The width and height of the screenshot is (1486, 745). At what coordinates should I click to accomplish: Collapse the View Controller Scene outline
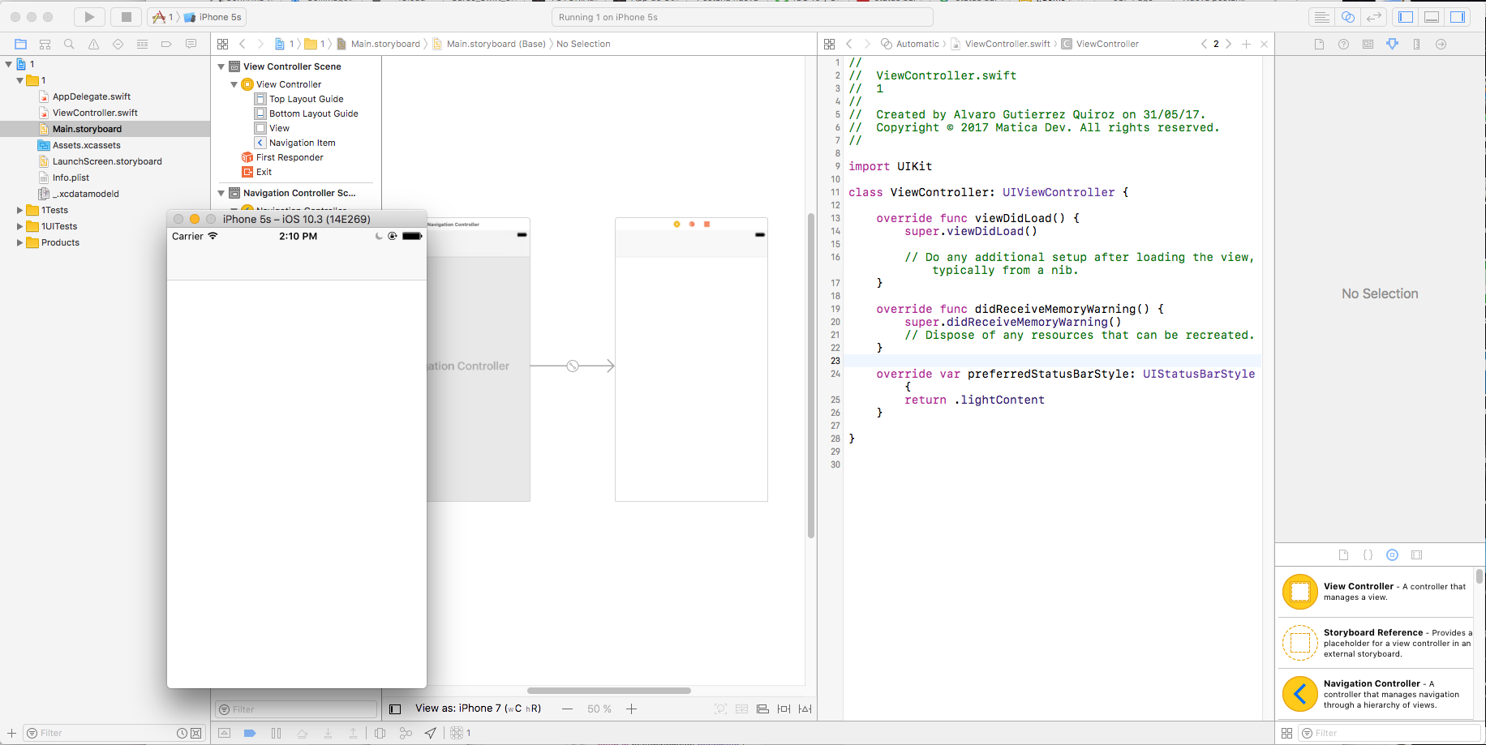[x=221, y=66]
